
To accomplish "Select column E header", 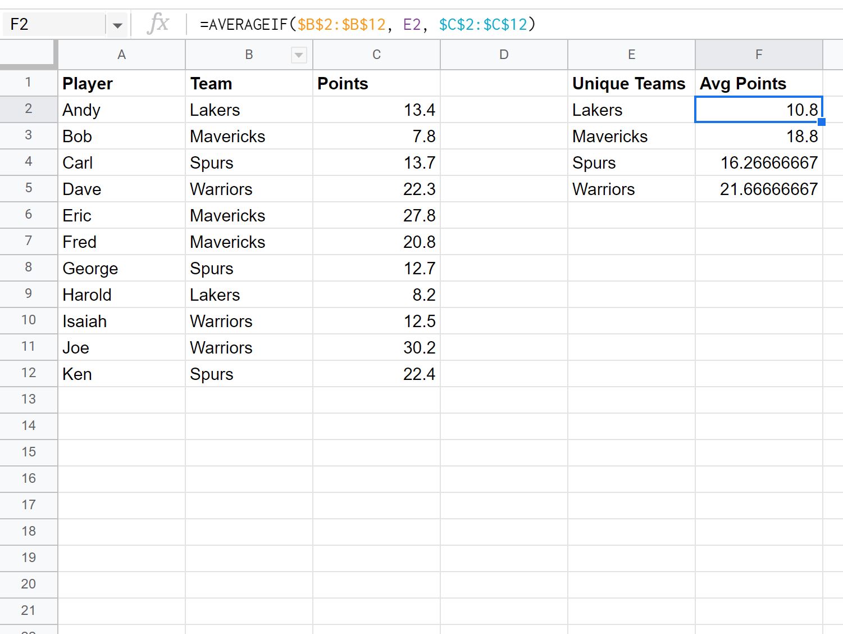I will [x=632, y=55].
